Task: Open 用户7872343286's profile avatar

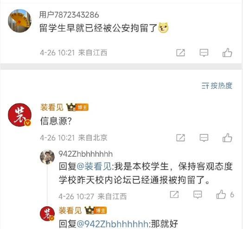Action: point(19,21)
